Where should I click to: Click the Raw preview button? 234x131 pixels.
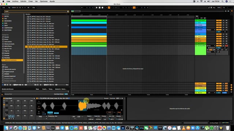click(67, 85)
